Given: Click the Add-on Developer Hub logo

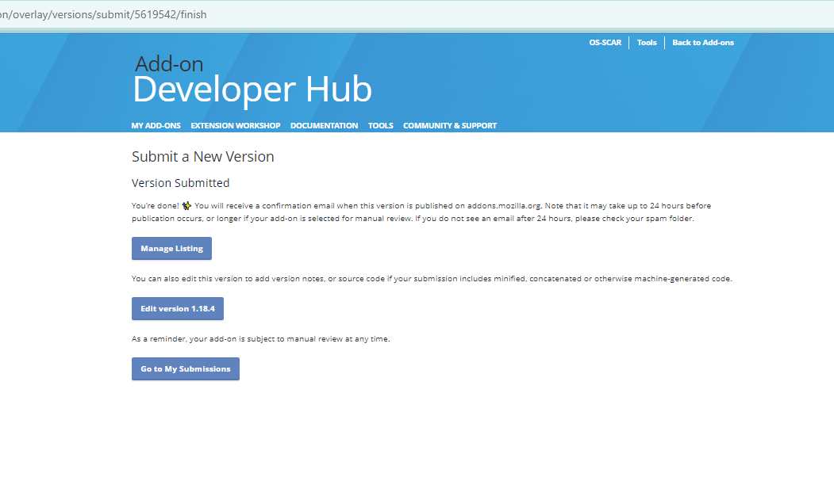Looking at the screenshot, I should coord(252,79).
